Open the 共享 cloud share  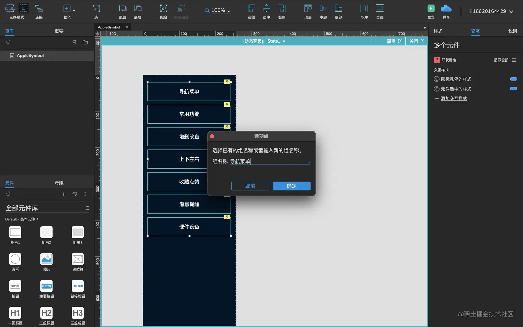pos(446,11)
